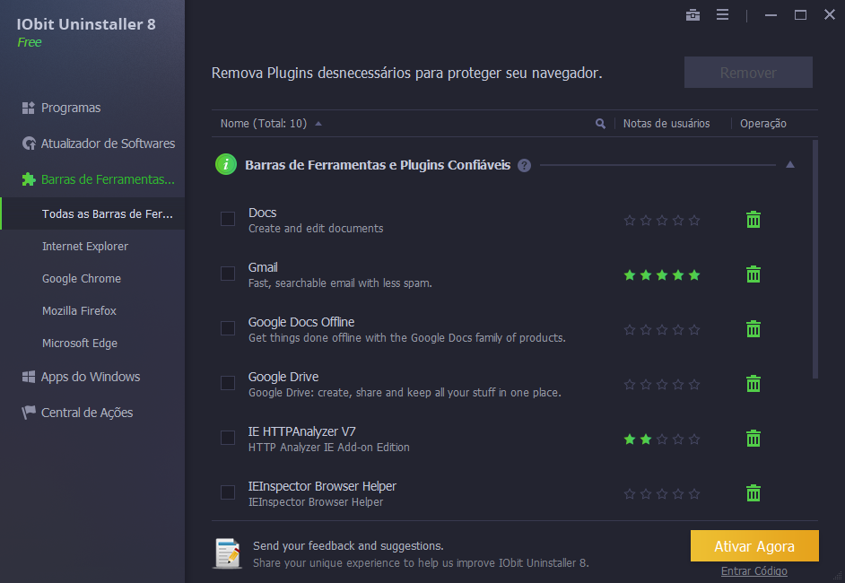
Task: Click the Ativar Agora button
Action: point(754,546)
